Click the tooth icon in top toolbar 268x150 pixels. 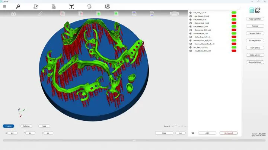pos(89,7)
